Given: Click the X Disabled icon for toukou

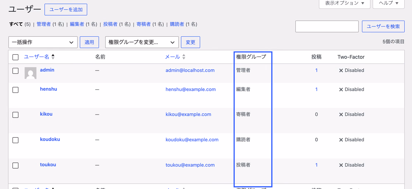Looking at the screenshot, I should point(341,165).
